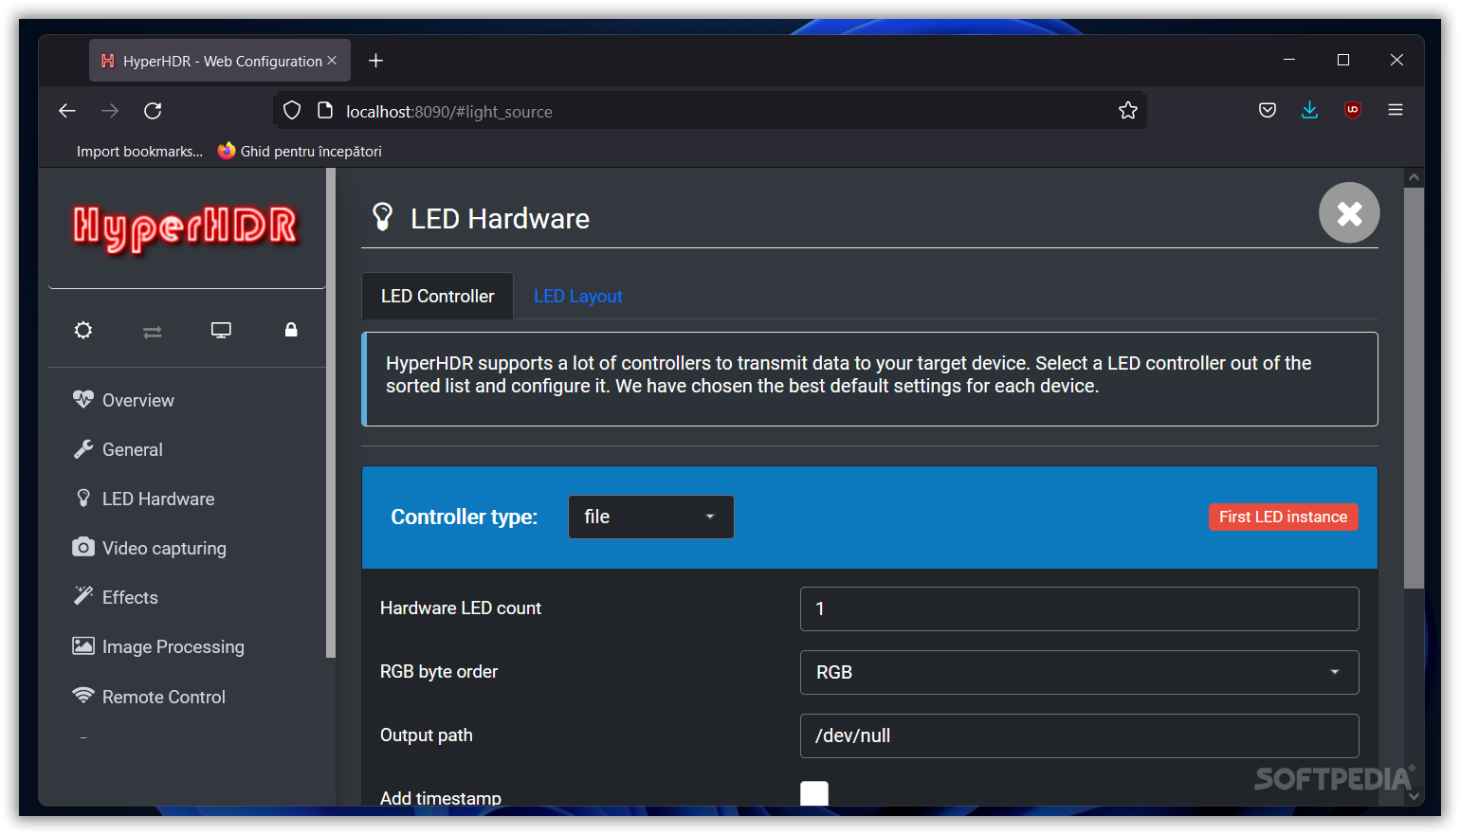Switch to the LED Layout tab
This screenshot has width=1460, height=835.
tap(578, 297)
